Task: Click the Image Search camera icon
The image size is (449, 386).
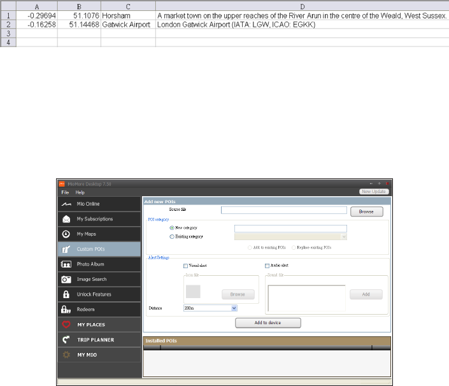Action: tap(66, 279)
